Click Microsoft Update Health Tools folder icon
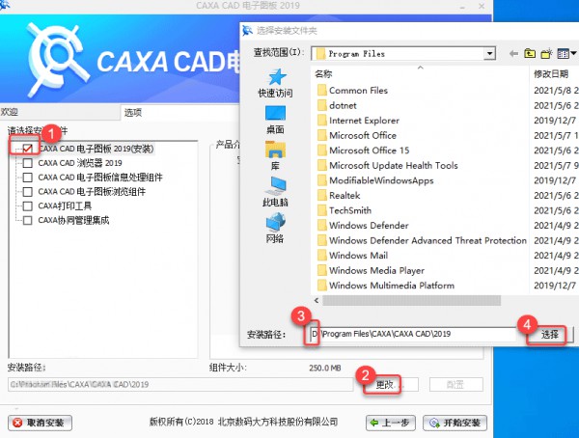 pos(322,165)
